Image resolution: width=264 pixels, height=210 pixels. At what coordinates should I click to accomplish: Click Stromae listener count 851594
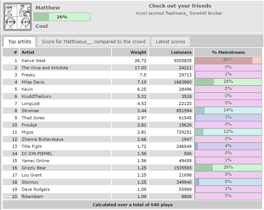pyautogui.click(x=184, y=111)
